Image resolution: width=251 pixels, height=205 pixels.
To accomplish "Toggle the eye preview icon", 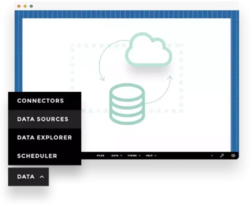I will (x=233, y=156).
